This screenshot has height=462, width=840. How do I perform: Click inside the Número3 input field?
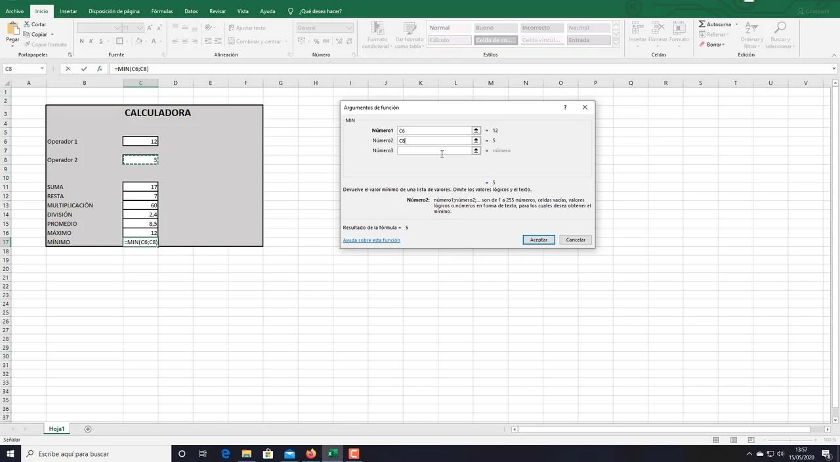click(436, 150)
